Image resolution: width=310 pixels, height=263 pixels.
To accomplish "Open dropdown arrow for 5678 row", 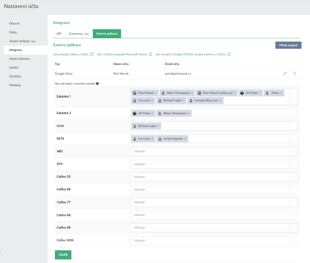I will pyautogui.click(x=294, y=139).
